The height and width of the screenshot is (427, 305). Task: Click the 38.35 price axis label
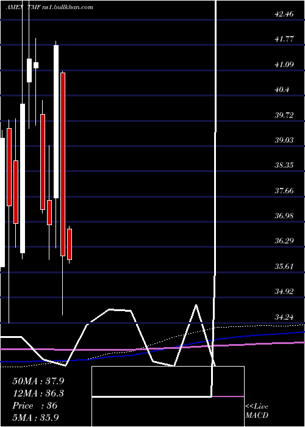[x=284, y=165]
